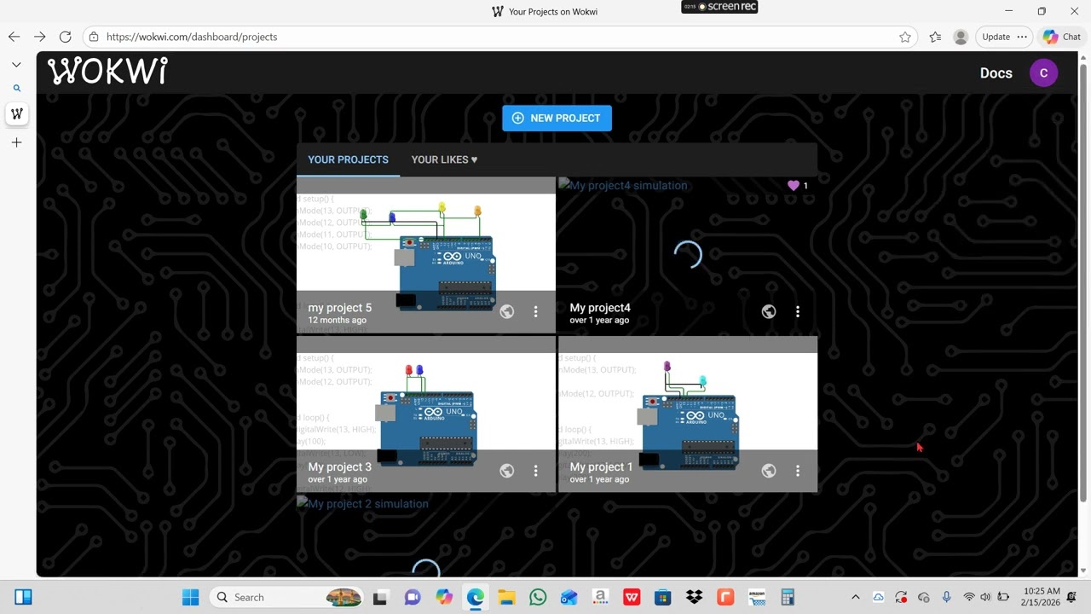Screen dimensions: 1091x614
Task: Go forward in the browser
Action: pyautogui.click(x=39, y=37)
